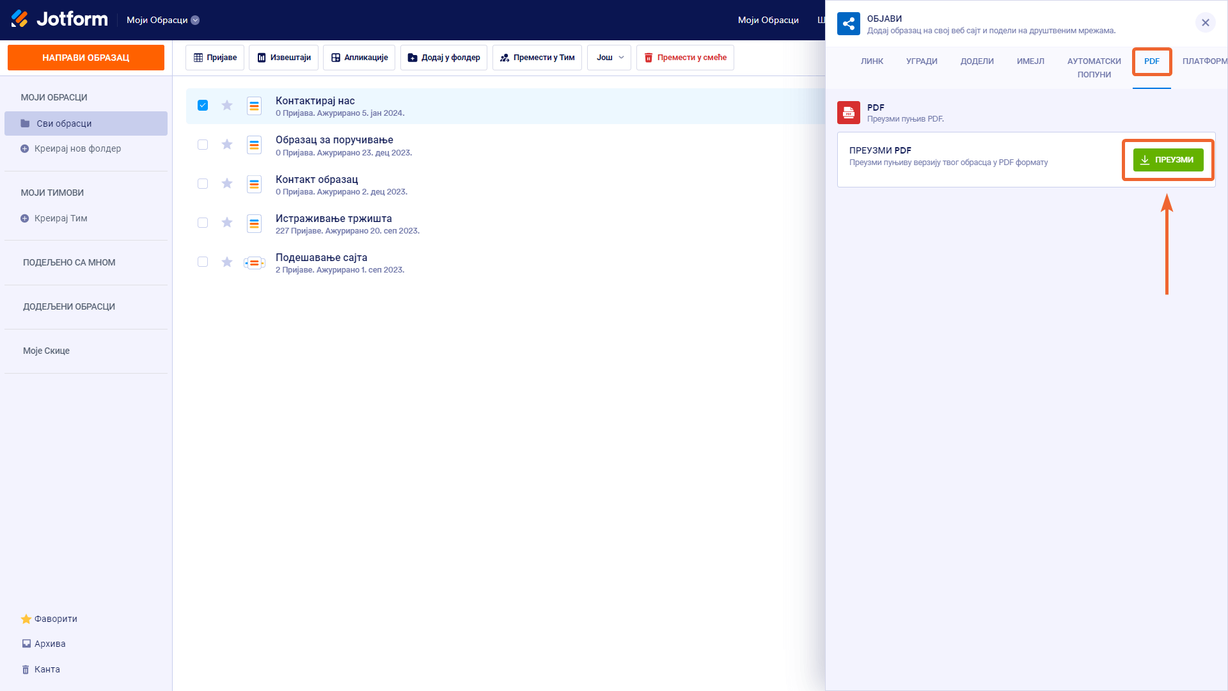Viewport: 1228px width, 691px height.
Task: Switch to the УГРАДИ tab
Action: (x=922, y=61)
